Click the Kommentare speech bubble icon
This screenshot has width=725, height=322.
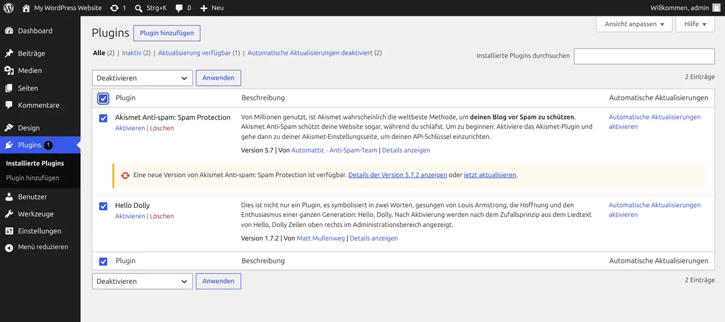(x=9, y=105)
